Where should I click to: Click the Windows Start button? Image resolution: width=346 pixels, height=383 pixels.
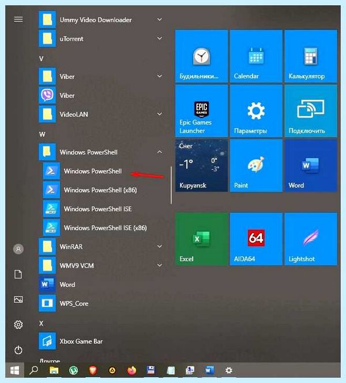click(14, 370)
